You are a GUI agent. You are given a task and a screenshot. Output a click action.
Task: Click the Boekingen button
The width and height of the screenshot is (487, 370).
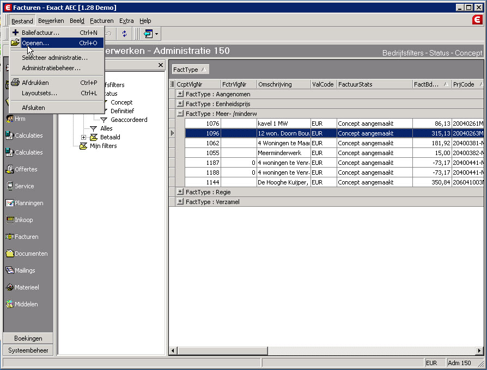28,338
